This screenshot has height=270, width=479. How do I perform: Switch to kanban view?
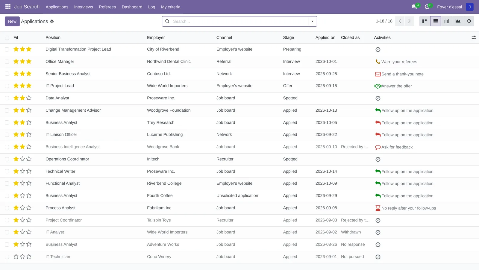(x=425, y=21)
